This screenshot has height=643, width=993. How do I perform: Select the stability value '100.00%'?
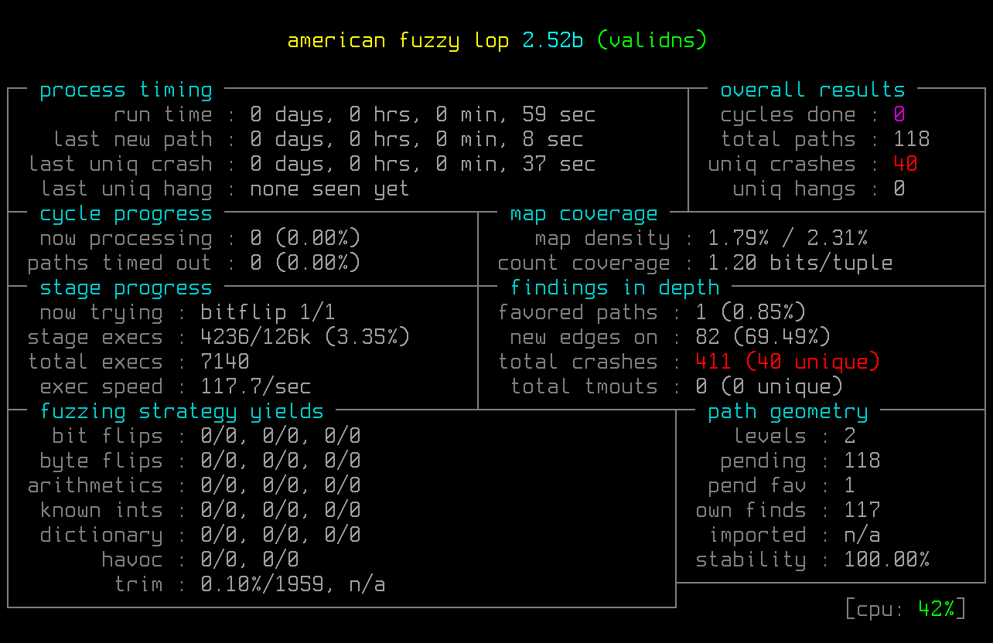[887, 560]
